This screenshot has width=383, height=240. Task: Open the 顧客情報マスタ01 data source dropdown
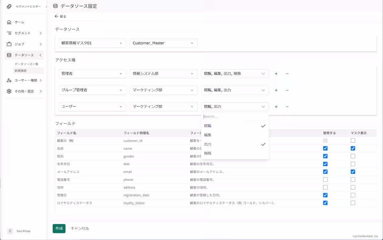92,43
